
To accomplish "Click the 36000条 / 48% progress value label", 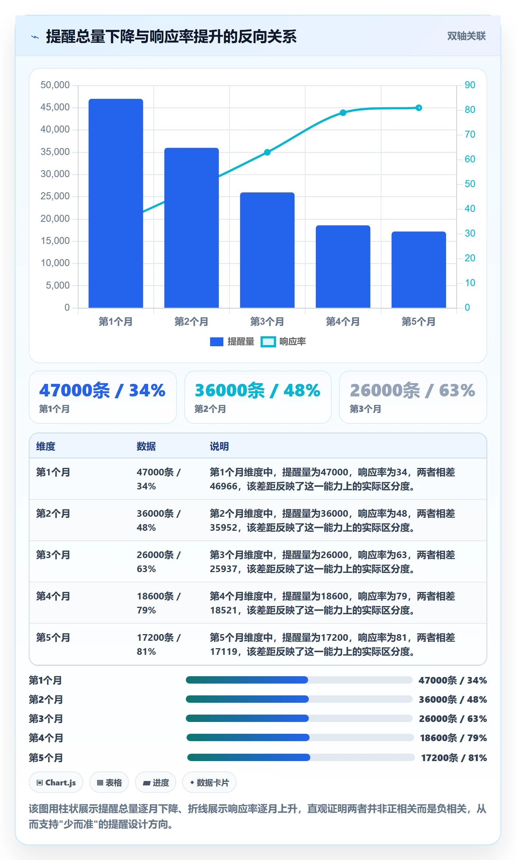I will 453,699.
